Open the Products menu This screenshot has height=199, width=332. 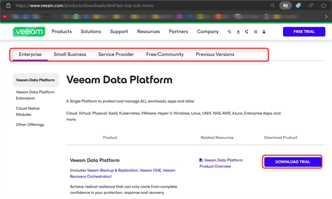pyautogui.click(x=61, y=32)
